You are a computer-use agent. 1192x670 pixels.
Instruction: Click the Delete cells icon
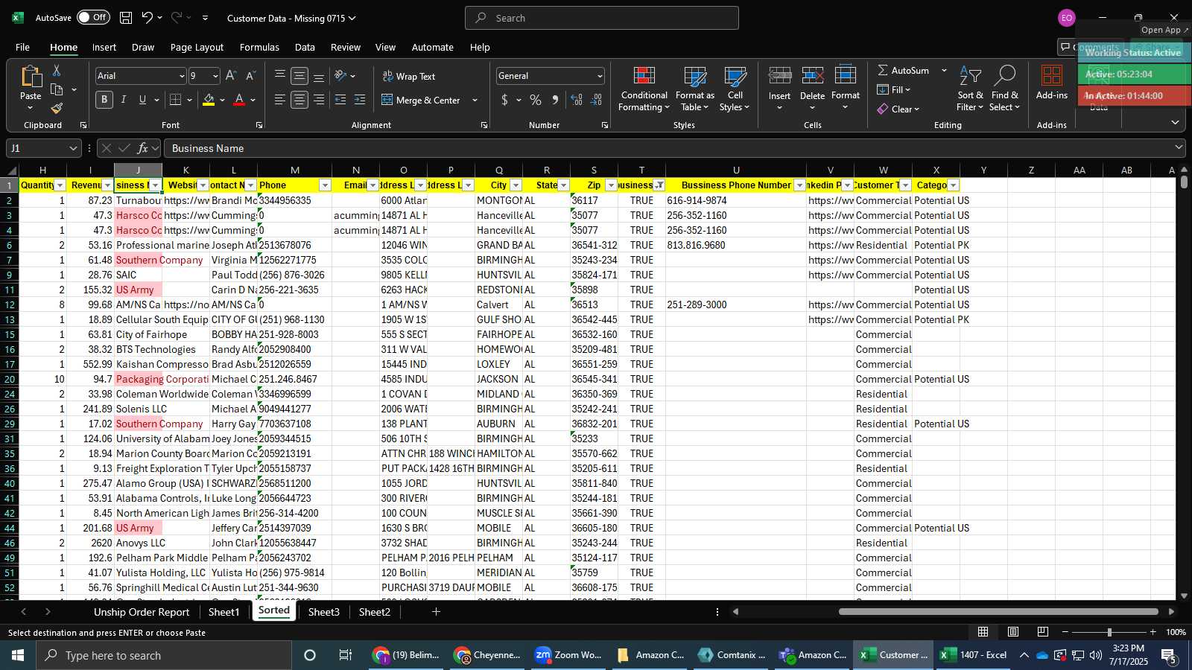point(812,76)
